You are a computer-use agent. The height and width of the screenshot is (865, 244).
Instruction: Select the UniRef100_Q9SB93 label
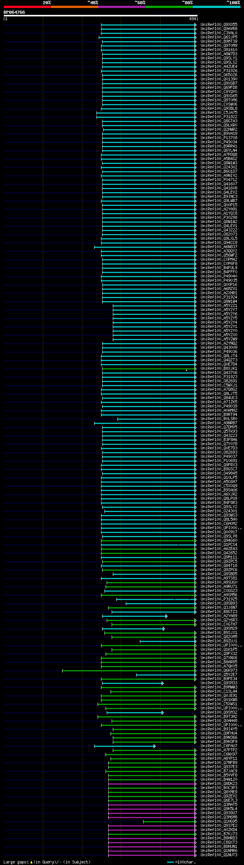point(219,603)
